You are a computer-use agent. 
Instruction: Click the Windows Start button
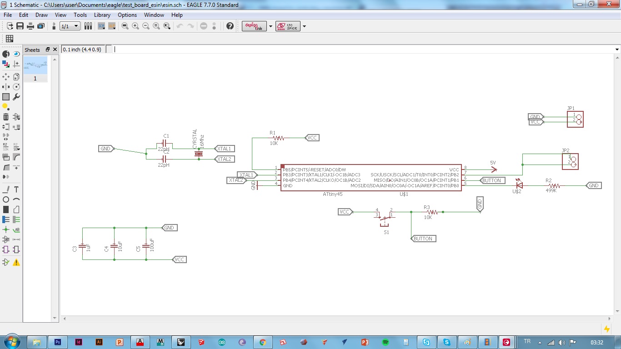(x=12, y=342)
